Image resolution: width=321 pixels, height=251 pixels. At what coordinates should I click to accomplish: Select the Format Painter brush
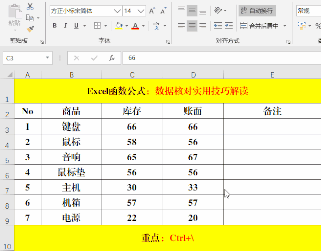pyautogui.click(x=30, y=29)
